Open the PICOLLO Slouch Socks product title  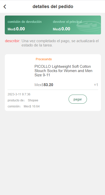tap(64, 71)
